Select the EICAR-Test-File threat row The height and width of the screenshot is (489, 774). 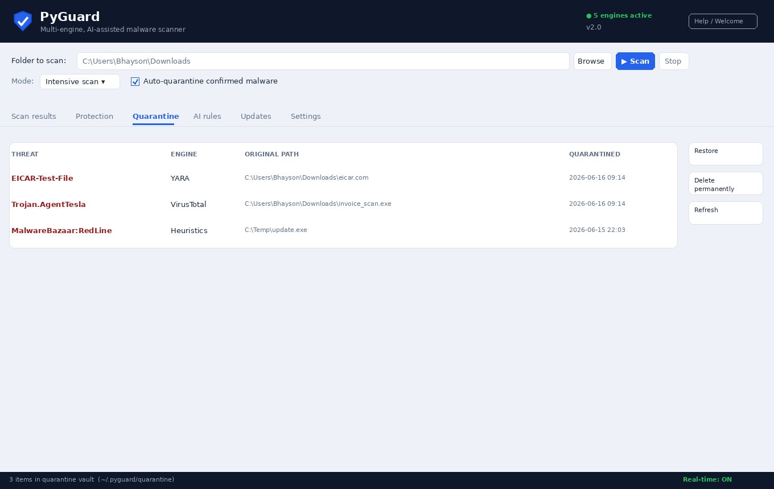pyautogui.click(x=343, y=178)
